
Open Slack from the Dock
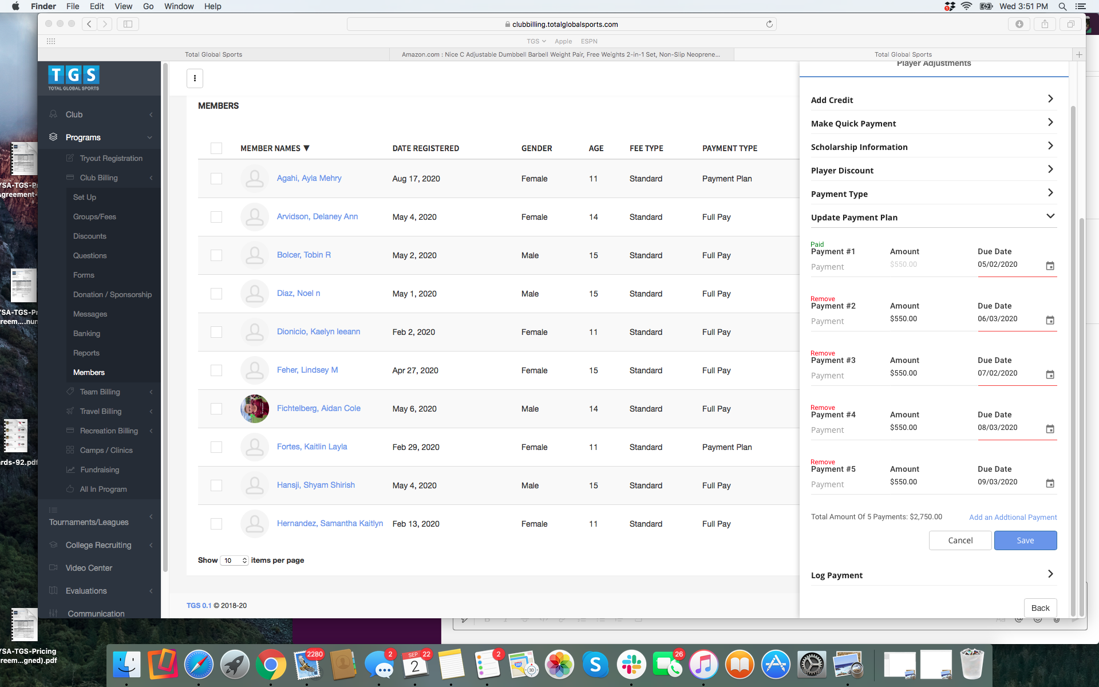631,665
